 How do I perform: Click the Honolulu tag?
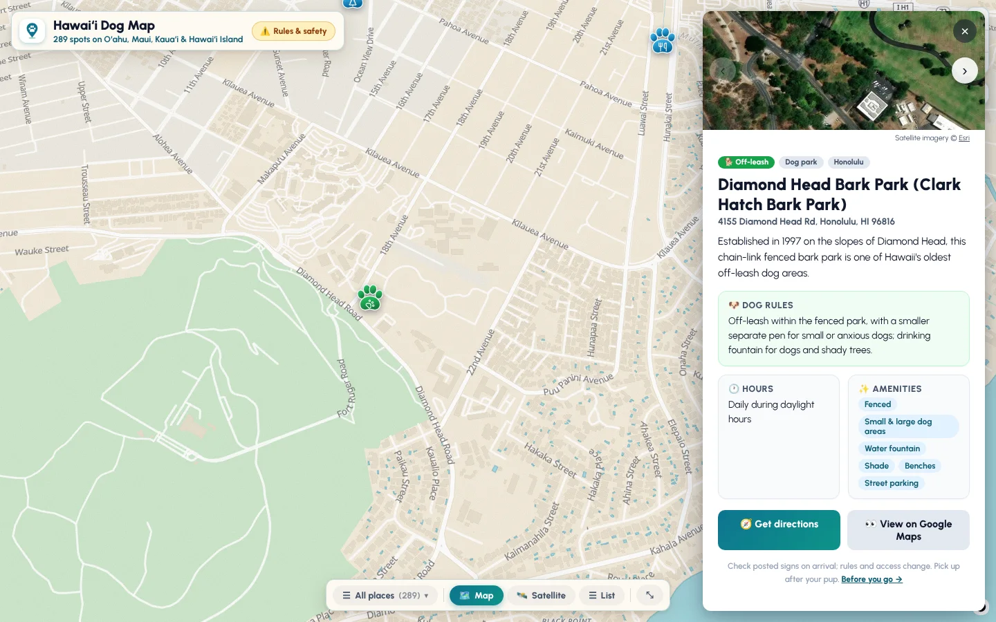pos(849,162)
